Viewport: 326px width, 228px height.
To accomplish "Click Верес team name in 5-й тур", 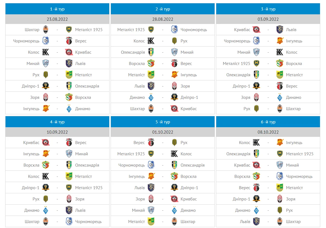I will [139, 142].
